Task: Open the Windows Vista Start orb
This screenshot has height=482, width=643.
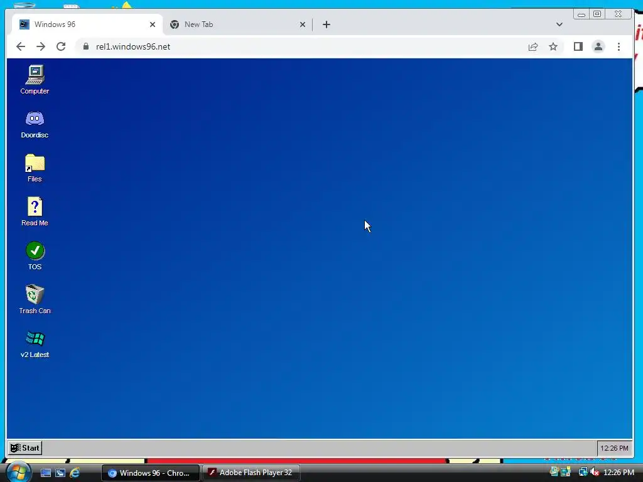Action: point(18,472)
